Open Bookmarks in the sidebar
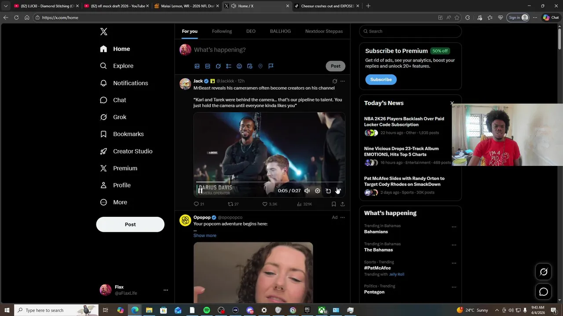The width and height of the screenshot is (563, 316). 122,134
